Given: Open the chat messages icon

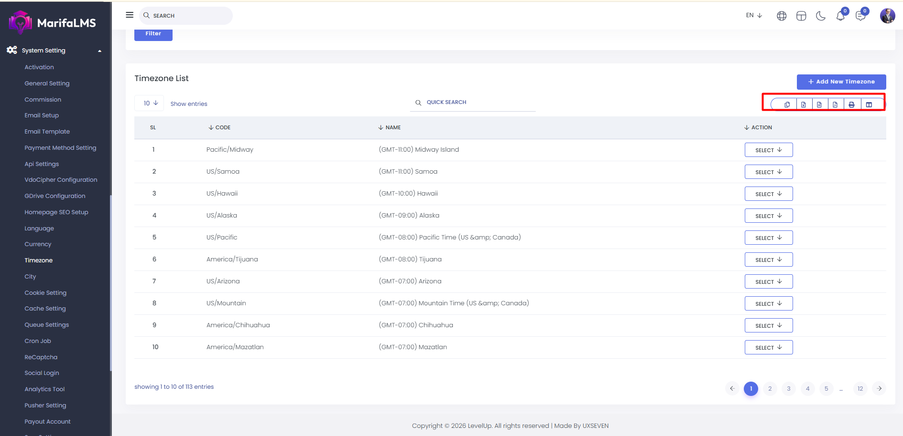Looking at the screenshot, I should tap(860, 16).
